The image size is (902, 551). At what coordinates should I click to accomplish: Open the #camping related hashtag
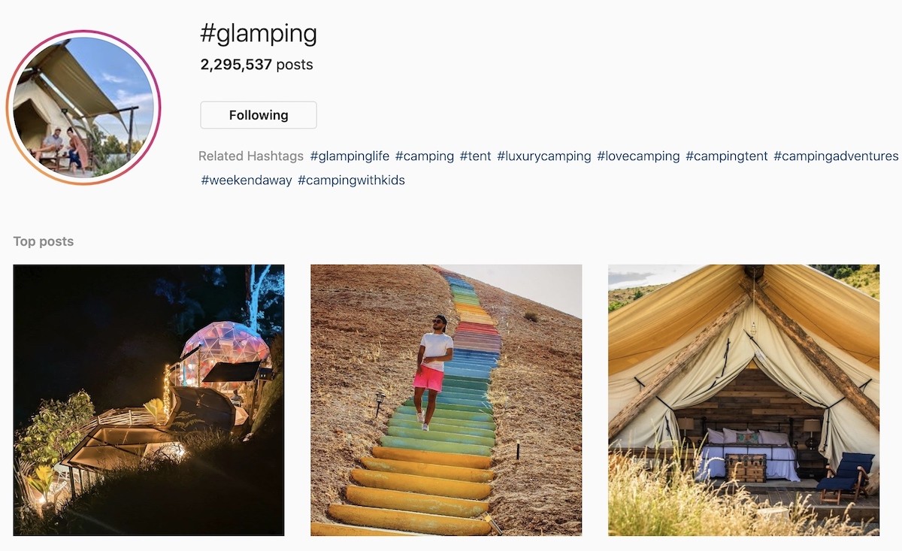point(425,156)
